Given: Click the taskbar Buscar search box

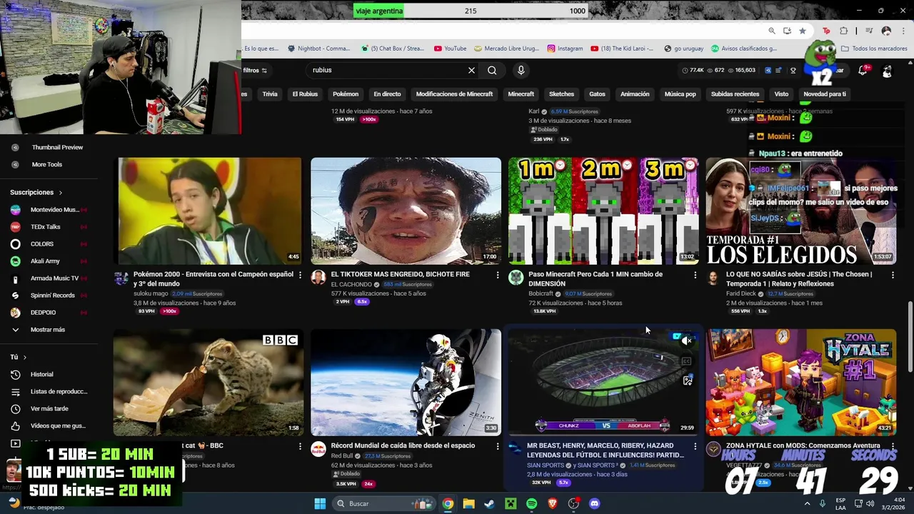Looking at the screenshot, I should (384, 503).
